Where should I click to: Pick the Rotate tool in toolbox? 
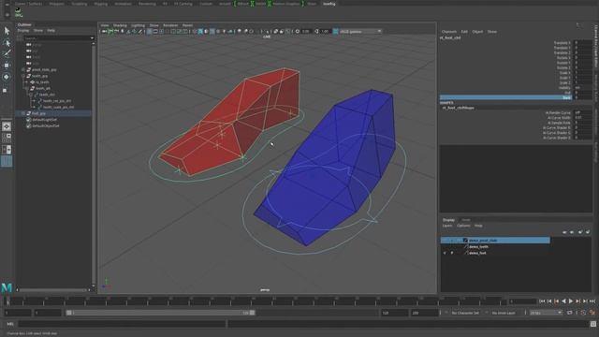click(7, 77)
